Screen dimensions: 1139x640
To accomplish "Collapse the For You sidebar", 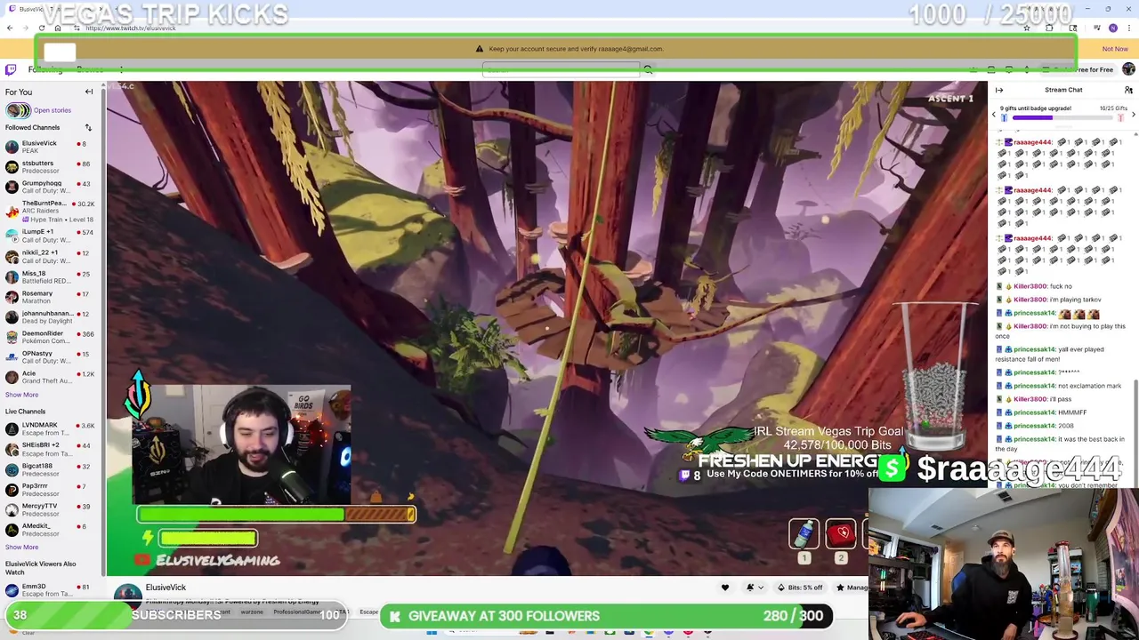I will 89,92.
